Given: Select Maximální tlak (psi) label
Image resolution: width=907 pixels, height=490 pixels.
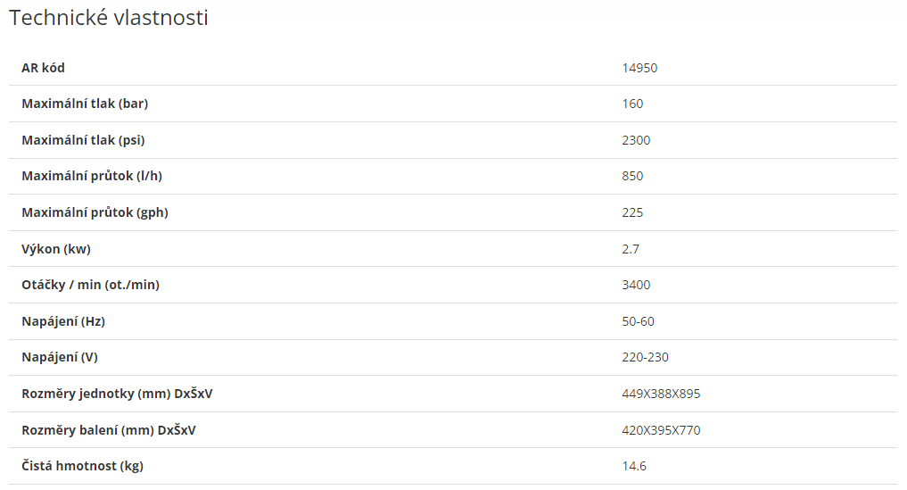Looking at the screenshot, I should pyautogui.click(x=83, y=140).
